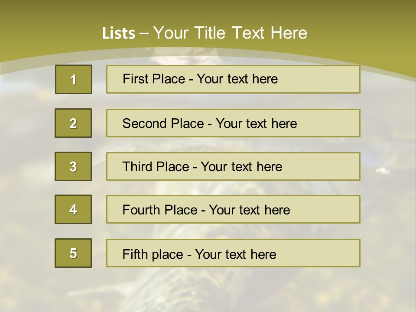
Task: Click the word Title in the heading
Action: coord(210,33)
